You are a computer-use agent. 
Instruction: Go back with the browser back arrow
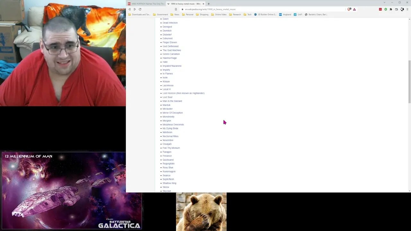pyautogui.click(x=130, y=9)
